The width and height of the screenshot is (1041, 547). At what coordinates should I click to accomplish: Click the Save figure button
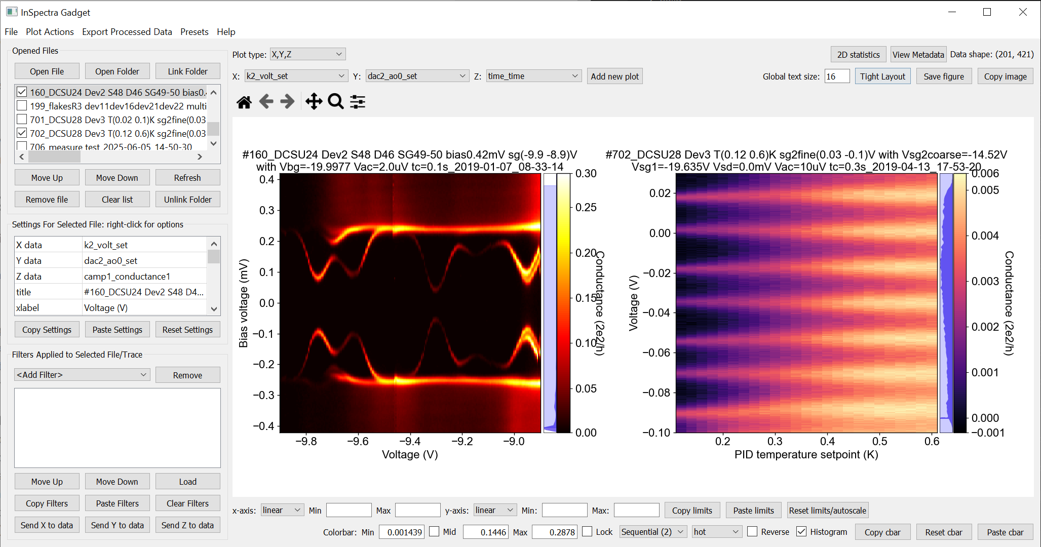[944, 76]
